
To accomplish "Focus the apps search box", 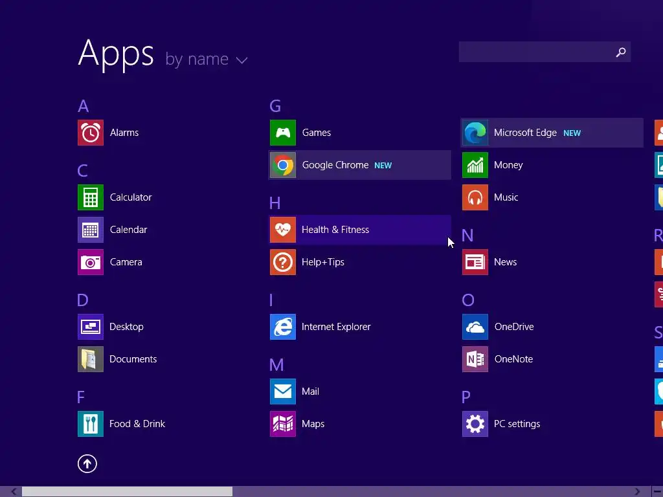I will (545, 52).
